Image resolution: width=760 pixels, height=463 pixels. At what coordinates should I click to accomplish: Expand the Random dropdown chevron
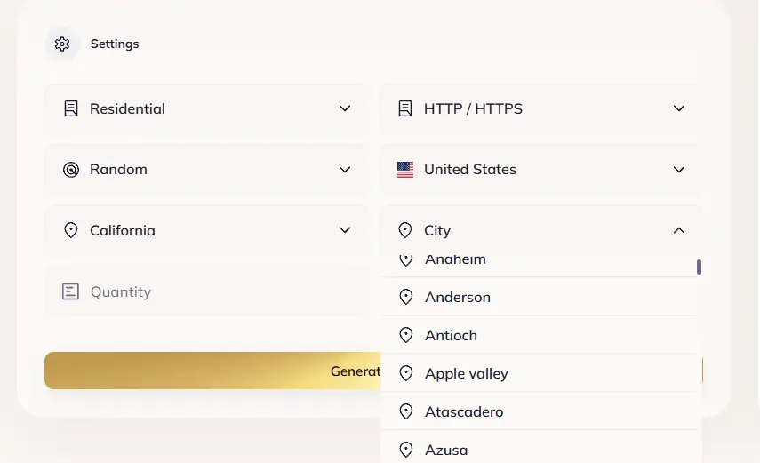[x=345, y=170]
